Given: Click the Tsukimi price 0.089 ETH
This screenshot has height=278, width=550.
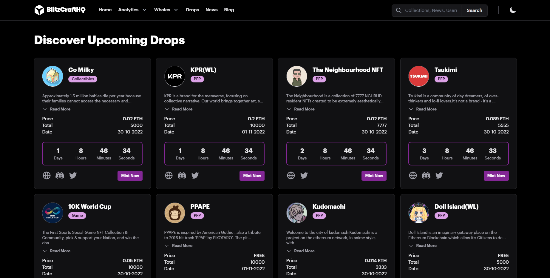Looking at the screenshot, I should [497, 119].
